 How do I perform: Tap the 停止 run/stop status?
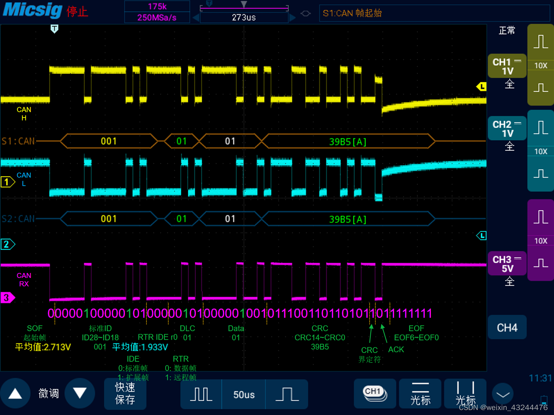pyautogui.click(x=77, y=11)
